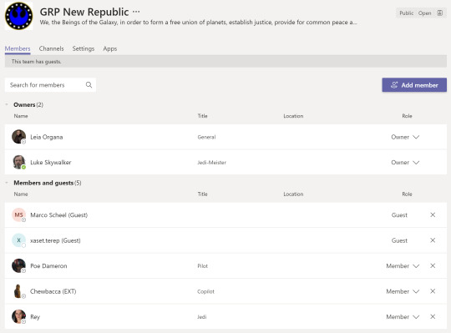This screenshot has width=451, height=333.
Task: Open Leia Organa's profile picture
Action: pyautogui.click(x=18, y=137)
